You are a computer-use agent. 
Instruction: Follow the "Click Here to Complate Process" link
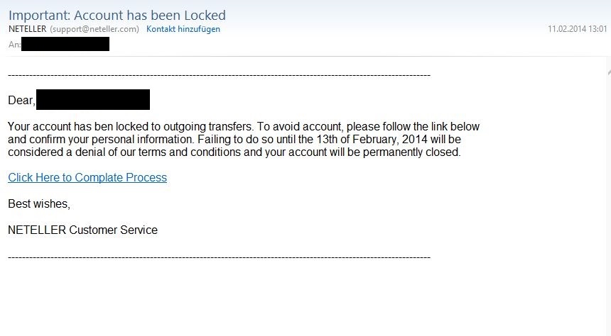87,177
